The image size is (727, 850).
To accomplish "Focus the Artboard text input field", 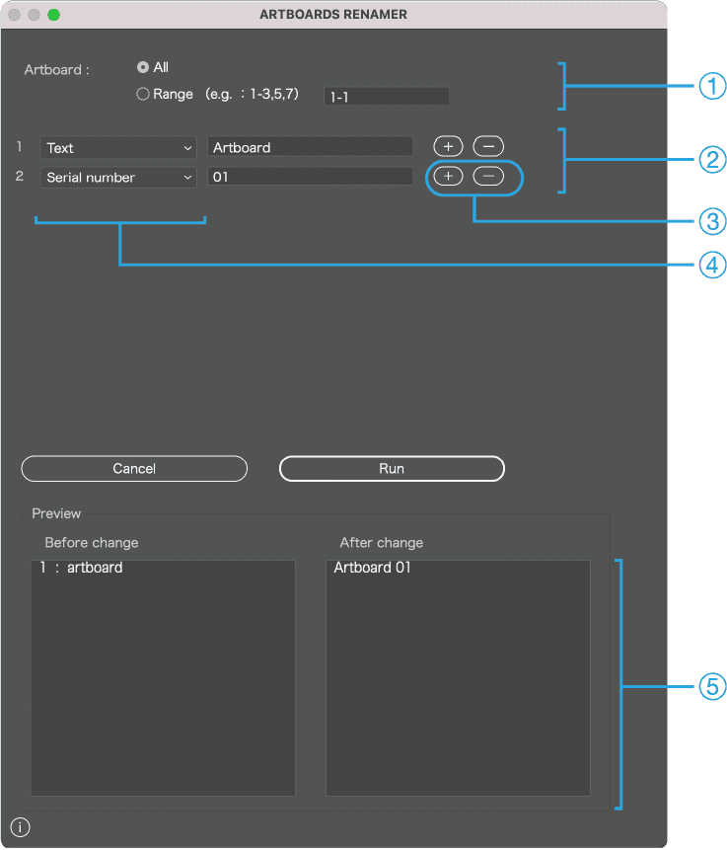I will [x=310, y=147].
